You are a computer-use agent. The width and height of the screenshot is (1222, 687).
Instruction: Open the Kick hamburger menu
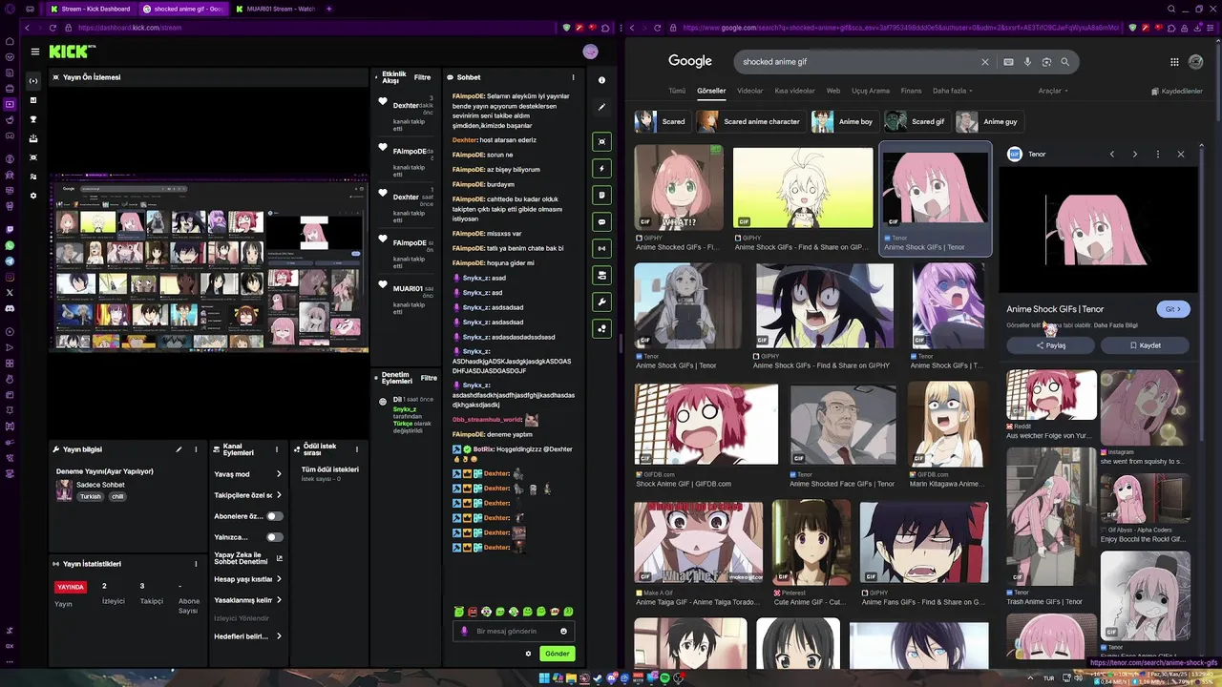pyautogui.click(x=35, y=52)
